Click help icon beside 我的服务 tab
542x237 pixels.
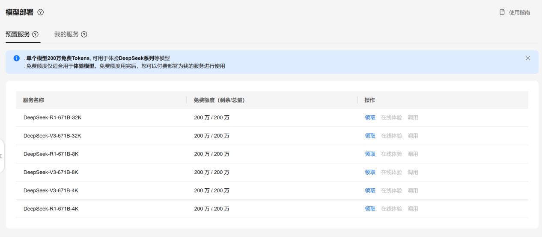tap(84, 35)
